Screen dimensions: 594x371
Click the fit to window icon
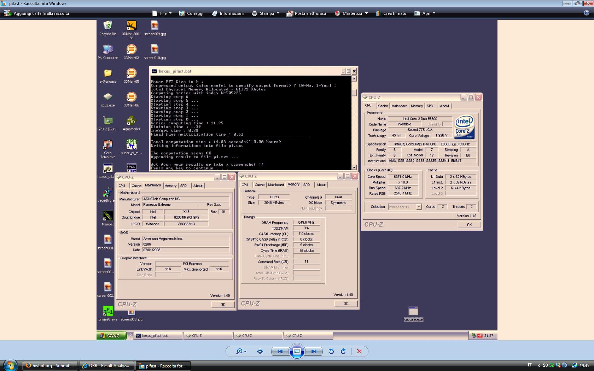[260, 351]
